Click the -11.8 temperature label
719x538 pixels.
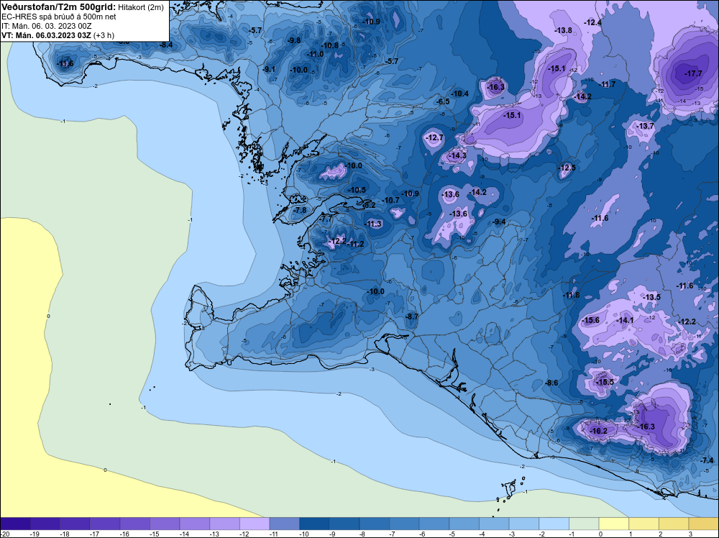tap(572, 295)
